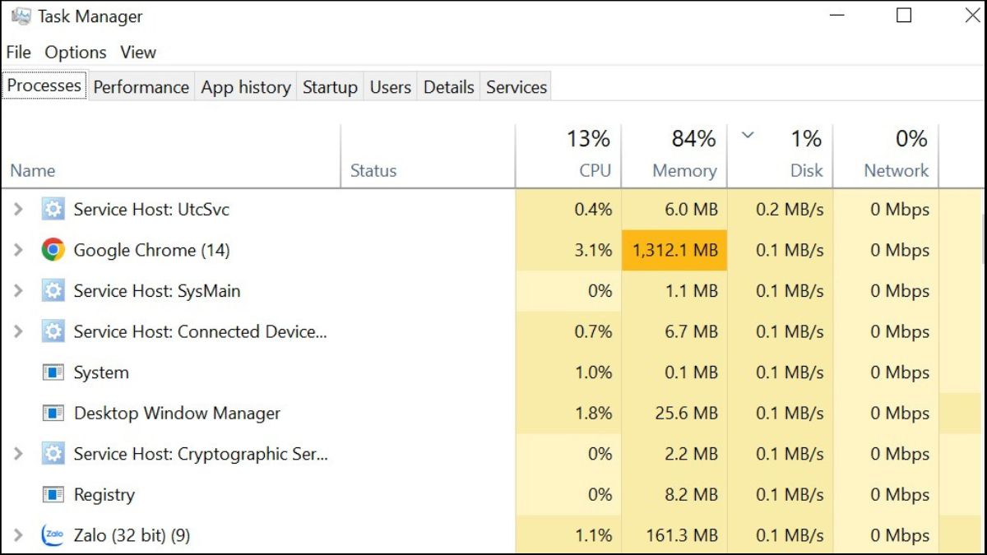Click the Disk column sort arrow
The width and height of the screenshot is (987, 555).
point(748,135)
